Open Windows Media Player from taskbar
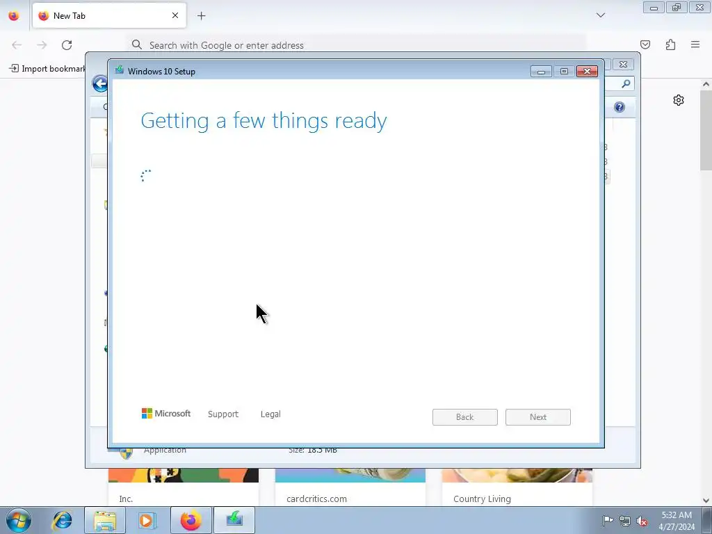 click(x=147, y=520)
